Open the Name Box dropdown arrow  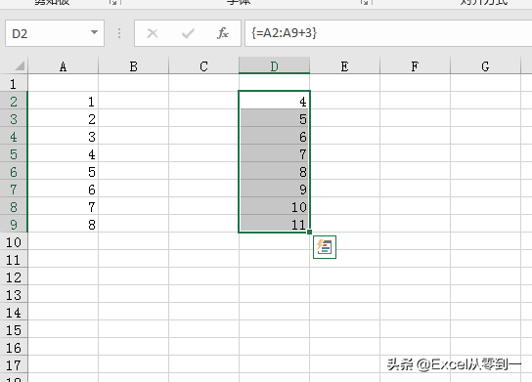[94, 33]
